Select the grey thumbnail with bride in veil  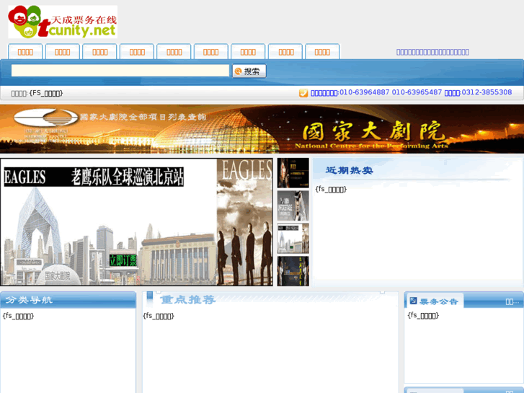(x=293, y=206)
